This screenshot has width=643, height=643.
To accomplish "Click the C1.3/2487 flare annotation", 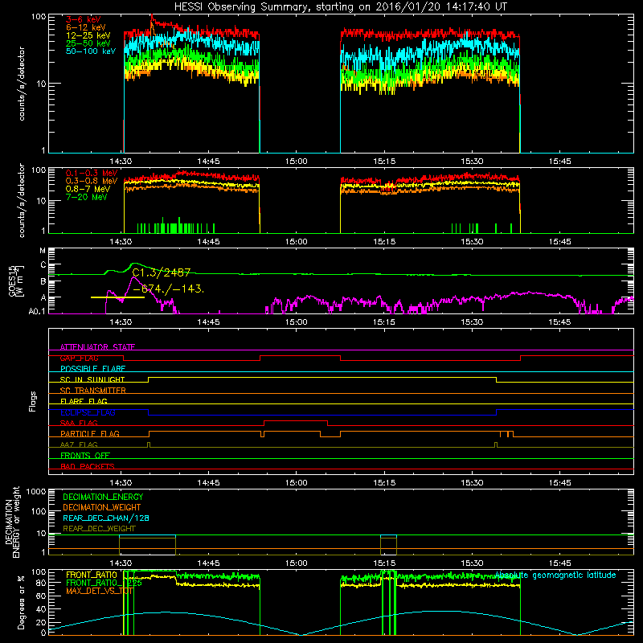I will [x=162, y=272].
